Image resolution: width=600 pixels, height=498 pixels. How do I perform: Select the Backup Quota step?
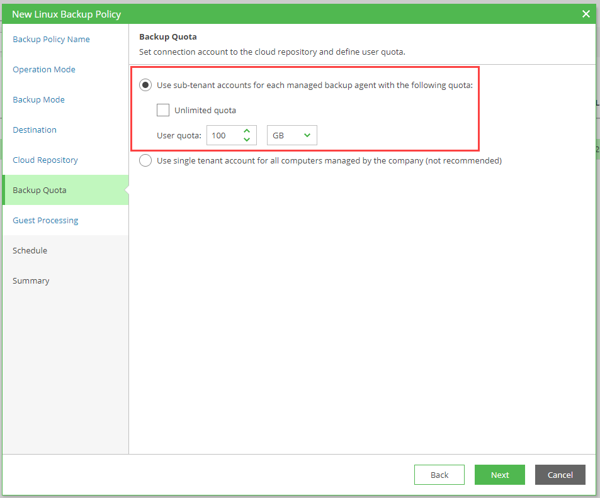(65, 190)
